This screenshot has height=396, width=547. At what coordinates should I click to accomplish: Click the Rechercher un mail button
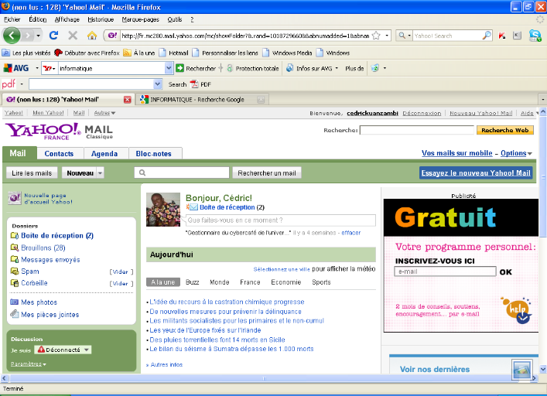pyautogui.click(x=266, y=173)
